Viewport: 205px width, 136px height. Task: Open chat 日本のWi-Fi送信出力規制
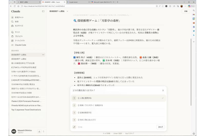(22, 93)
